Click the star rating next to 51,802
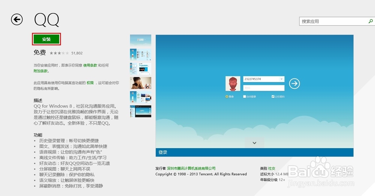 [59, 53]
